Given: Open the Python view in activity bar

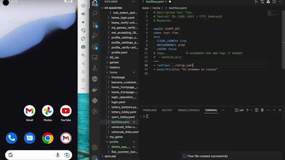Looking at the screenshot, I should (x=95, y=100).
